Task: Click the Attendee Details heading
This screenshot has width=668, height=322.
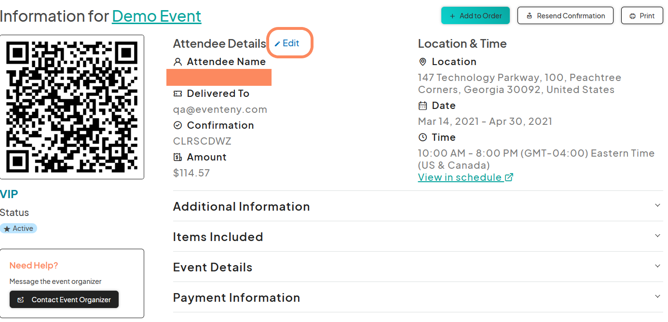Action: [219, 43]
